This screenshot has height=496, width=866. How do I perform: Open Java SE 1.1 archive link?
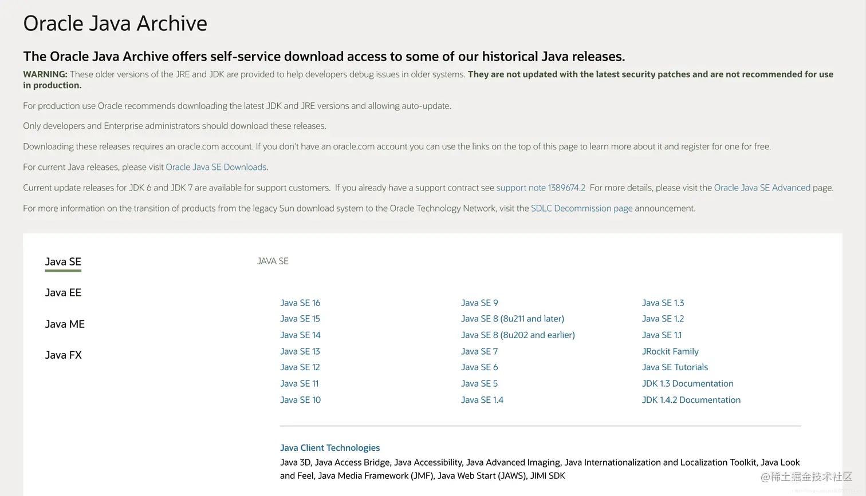click(x=662, y=335)
